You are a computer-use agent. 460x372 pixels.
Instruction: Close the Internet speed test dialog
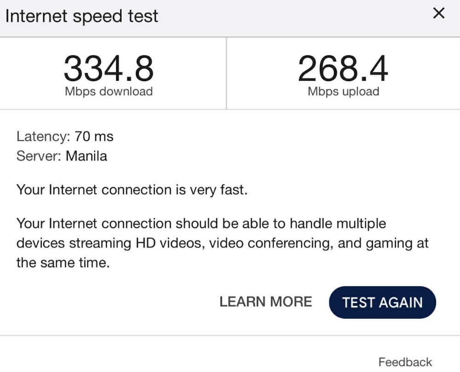click(x=439, y=14)
